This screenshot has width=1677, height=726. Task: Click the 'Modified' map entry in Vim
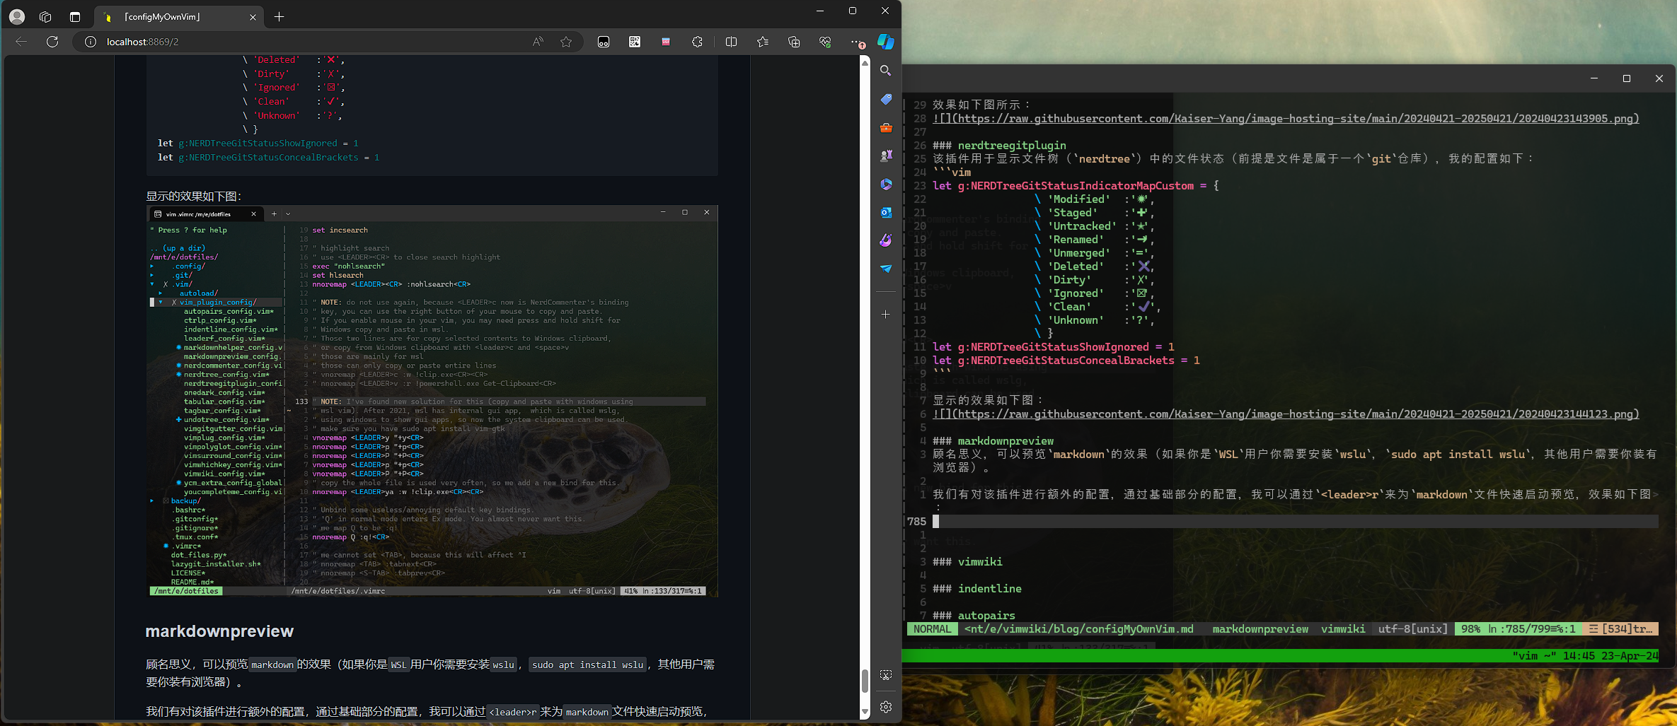click(x=1095, y=199)
